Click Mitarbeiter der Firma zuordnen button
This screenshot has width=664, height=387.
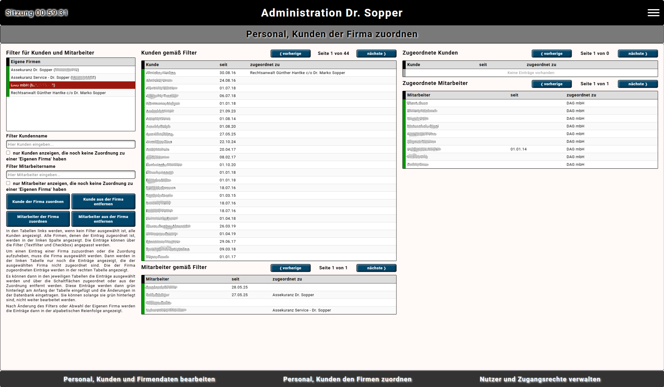(x=38, y=219)
